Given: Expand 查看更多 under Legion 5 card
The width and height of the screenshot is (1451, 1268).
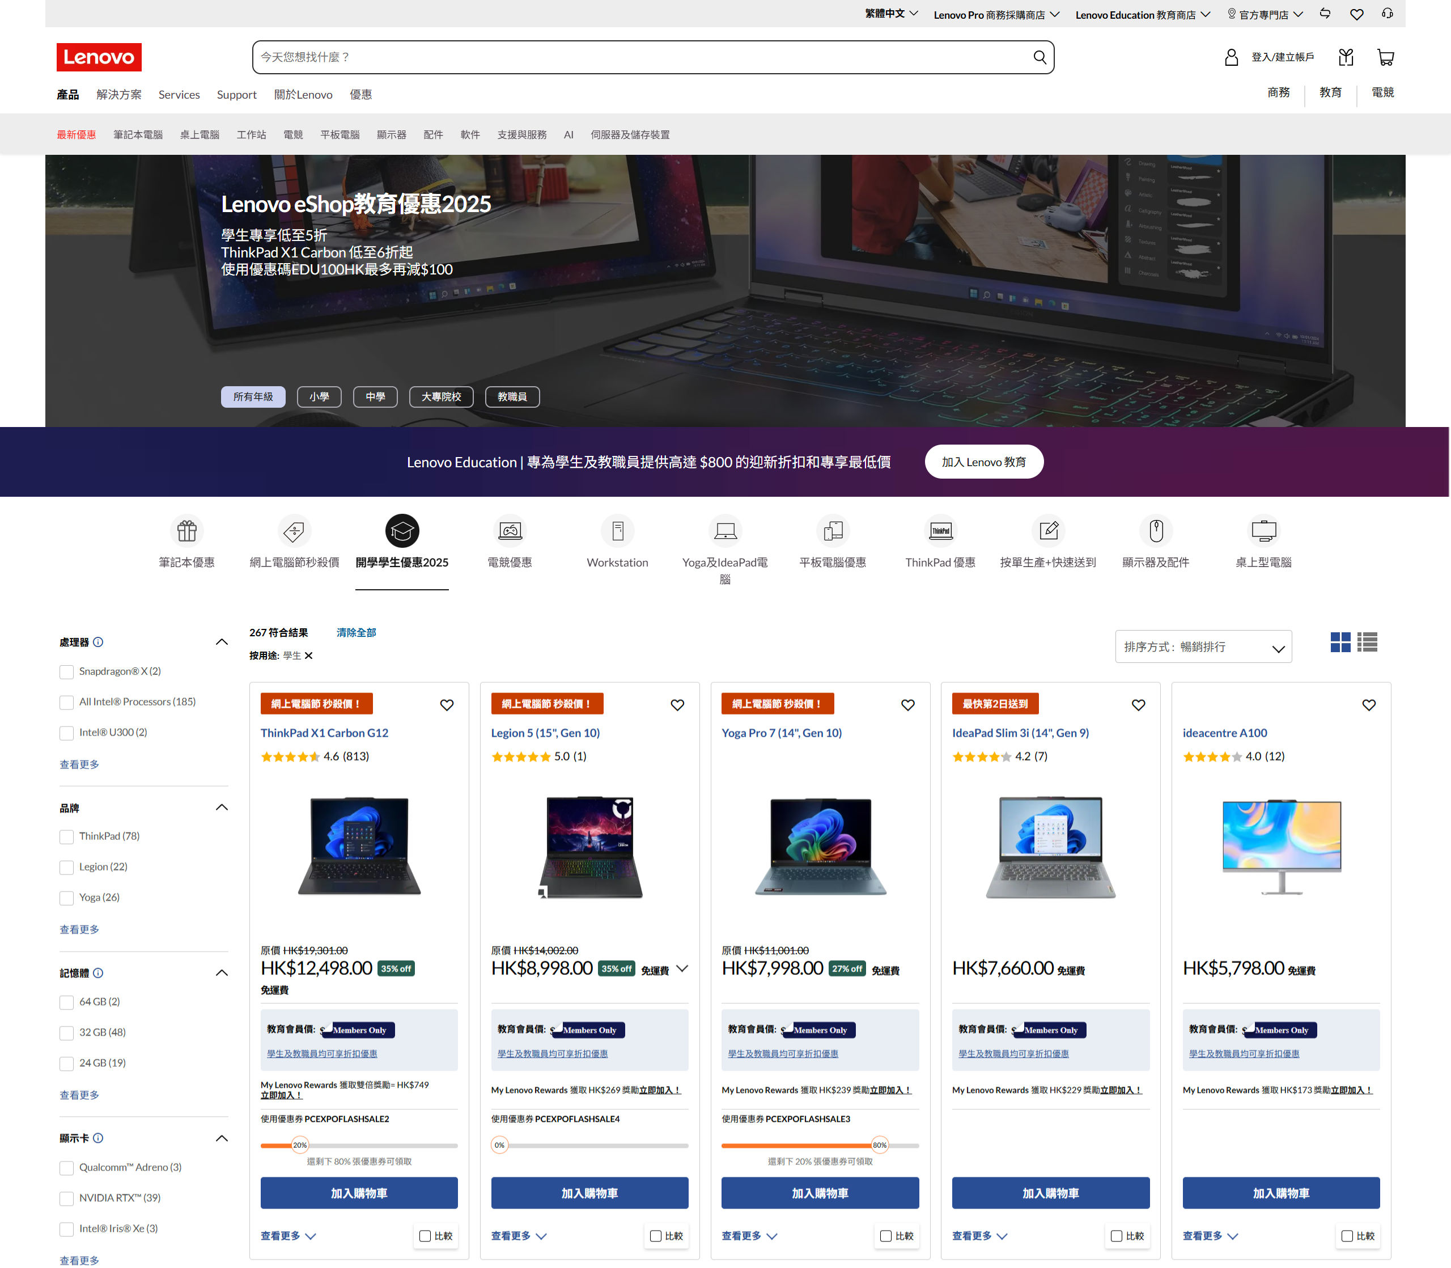Looking at the screenshot, I should (519, 1236).
